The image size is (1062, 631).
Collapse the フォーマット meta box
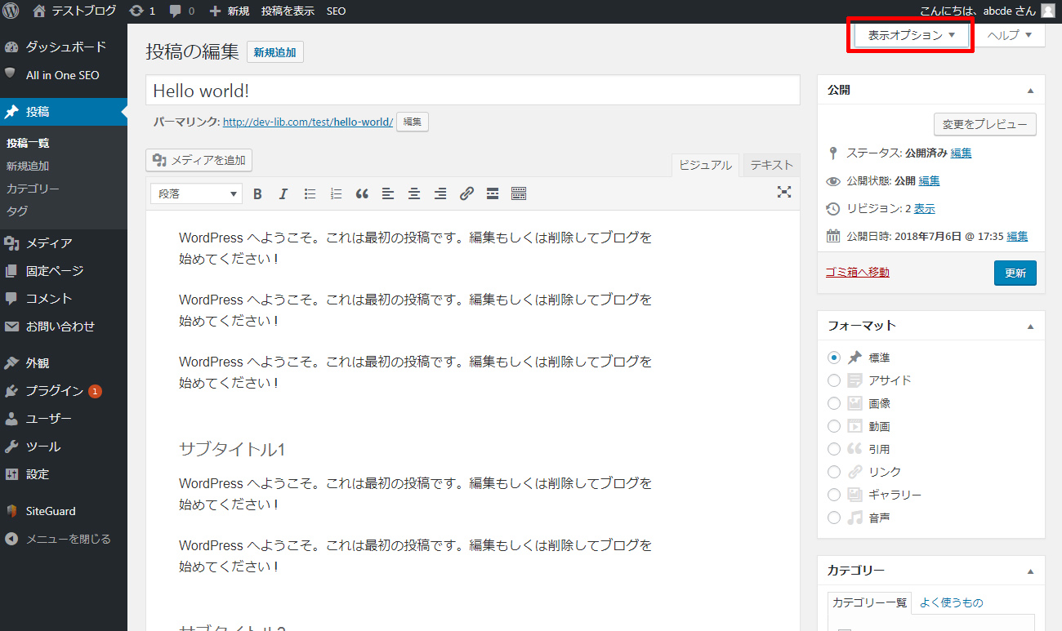pyautogui.click(x=1030, y=326)
